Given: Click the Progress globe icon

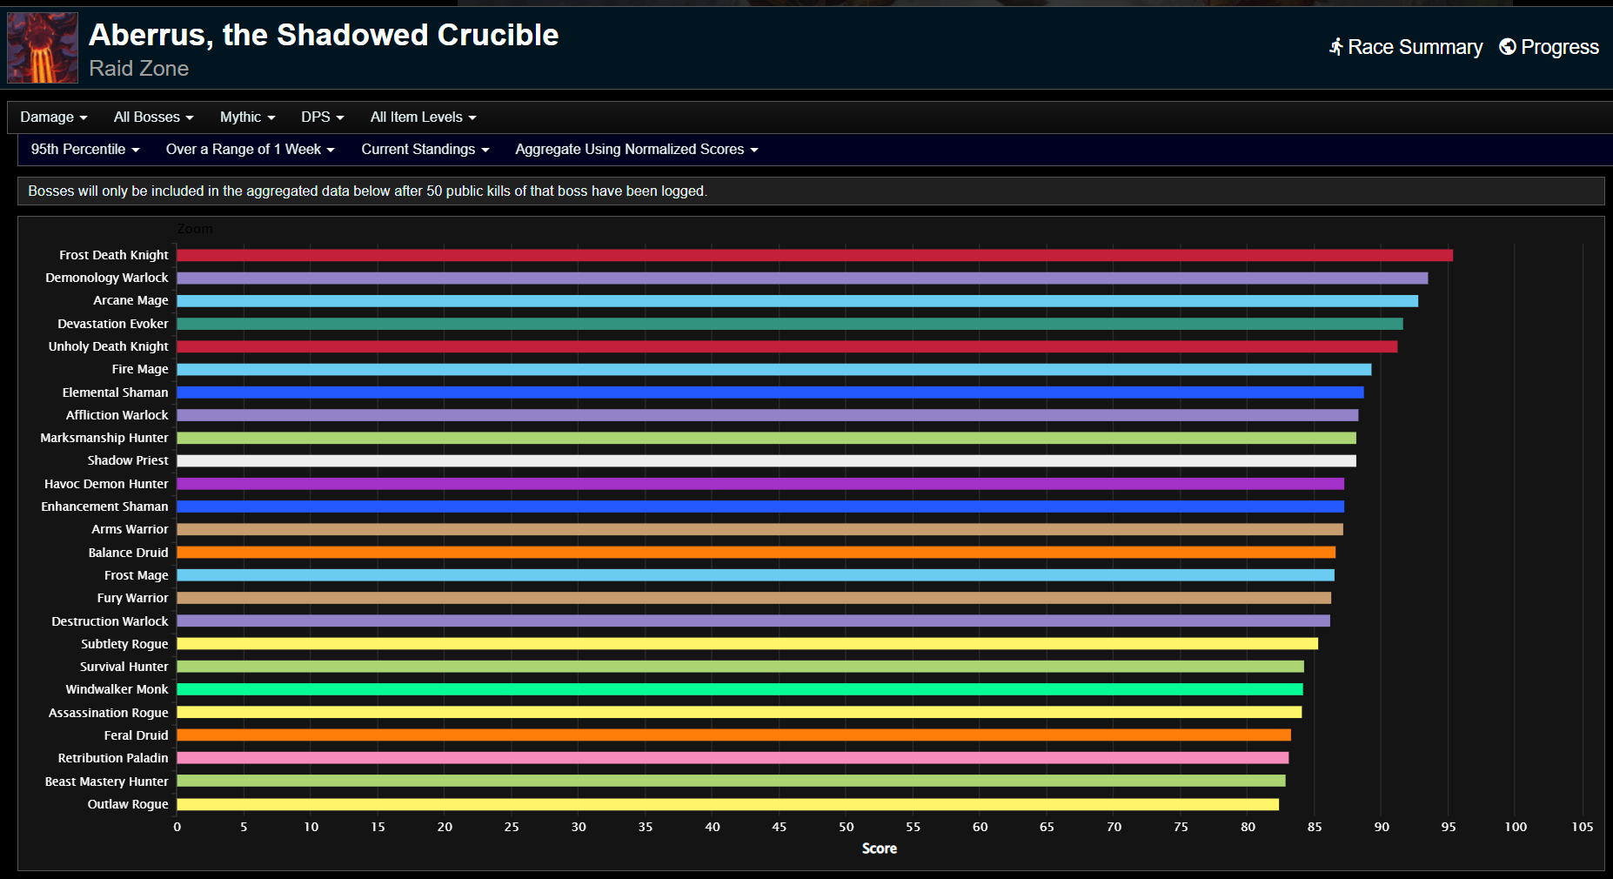Looking at the screenshot, I should pos(1508,47).
